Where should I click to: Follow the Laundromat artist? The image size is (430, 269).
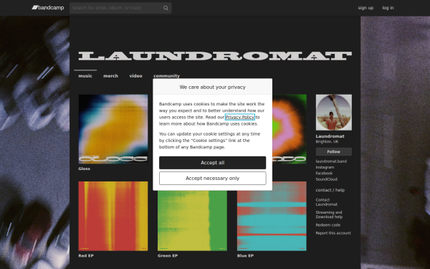(x=334, y=151)
